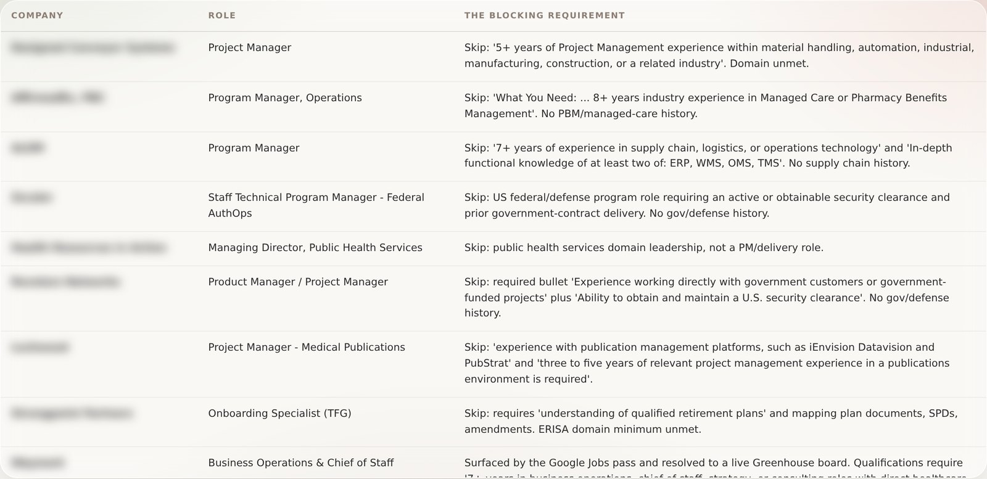987x479 pixels.
Task: Click THE BLOCKING REQUIREMENT column header
Action: point(545,15)
